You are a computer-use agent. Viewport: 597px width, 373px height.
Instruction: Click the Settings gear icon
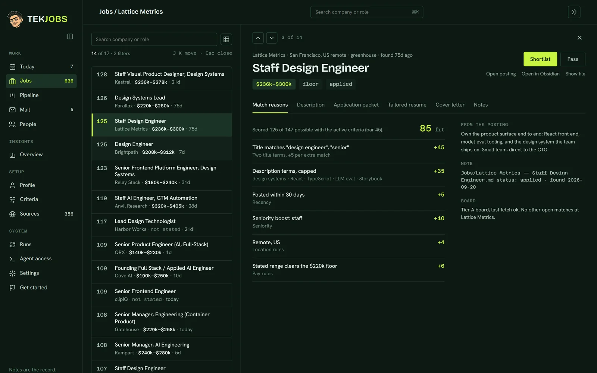click(x=12, y=273)
